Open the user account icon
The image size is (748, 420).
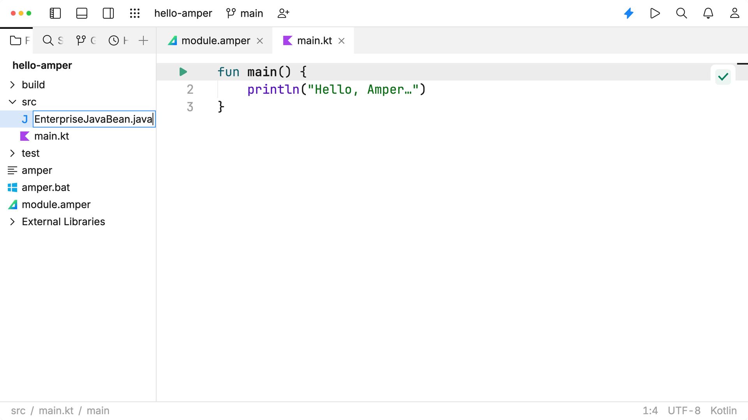click(734, 13)
